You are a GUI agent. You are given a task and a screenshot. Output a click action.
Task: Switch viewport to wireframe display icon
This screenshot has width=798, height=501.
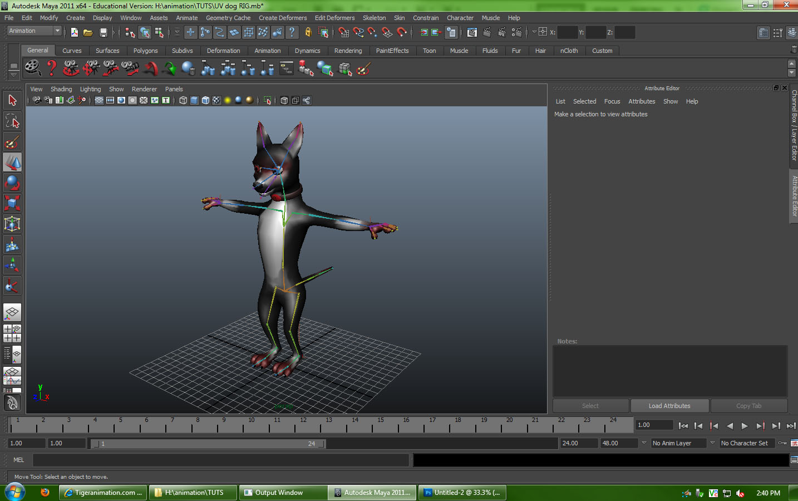(x=184, y=100)
